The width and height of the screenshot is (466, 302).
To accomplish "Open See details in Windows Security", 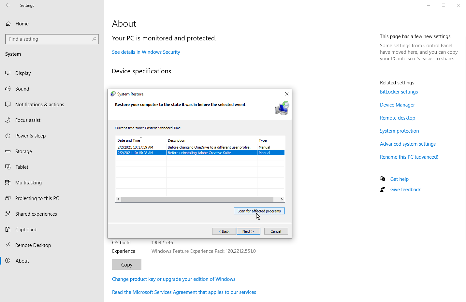I will (x=146, y=52).
